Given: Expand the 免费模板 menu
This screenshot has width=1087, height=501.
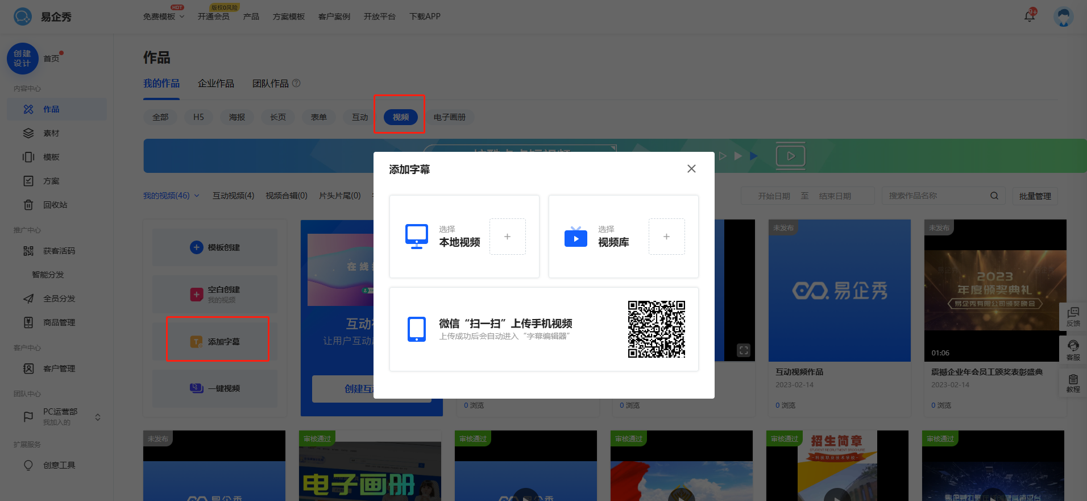Looking at the screenshot, I should coord(164,16).
